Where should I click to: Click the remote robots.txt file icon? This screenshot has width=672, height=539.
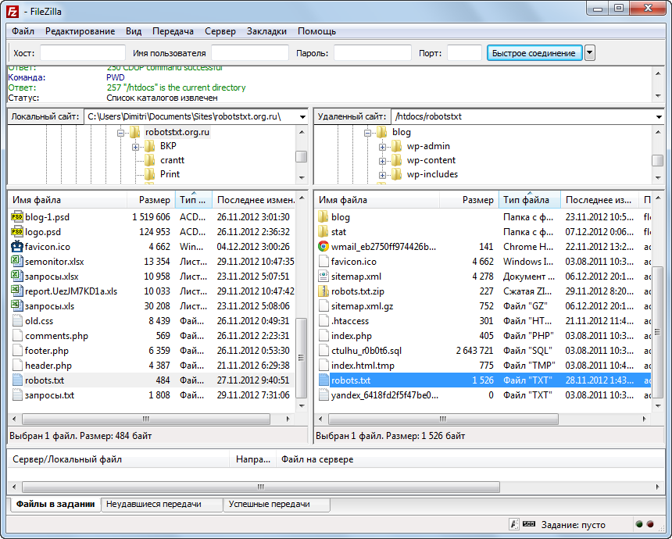[323, 380]
